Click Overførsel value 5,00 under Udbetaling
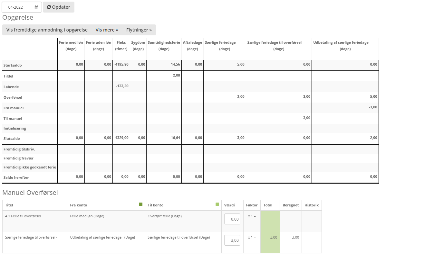The width and height of the screenshot is (443, 254). (373, 96)
